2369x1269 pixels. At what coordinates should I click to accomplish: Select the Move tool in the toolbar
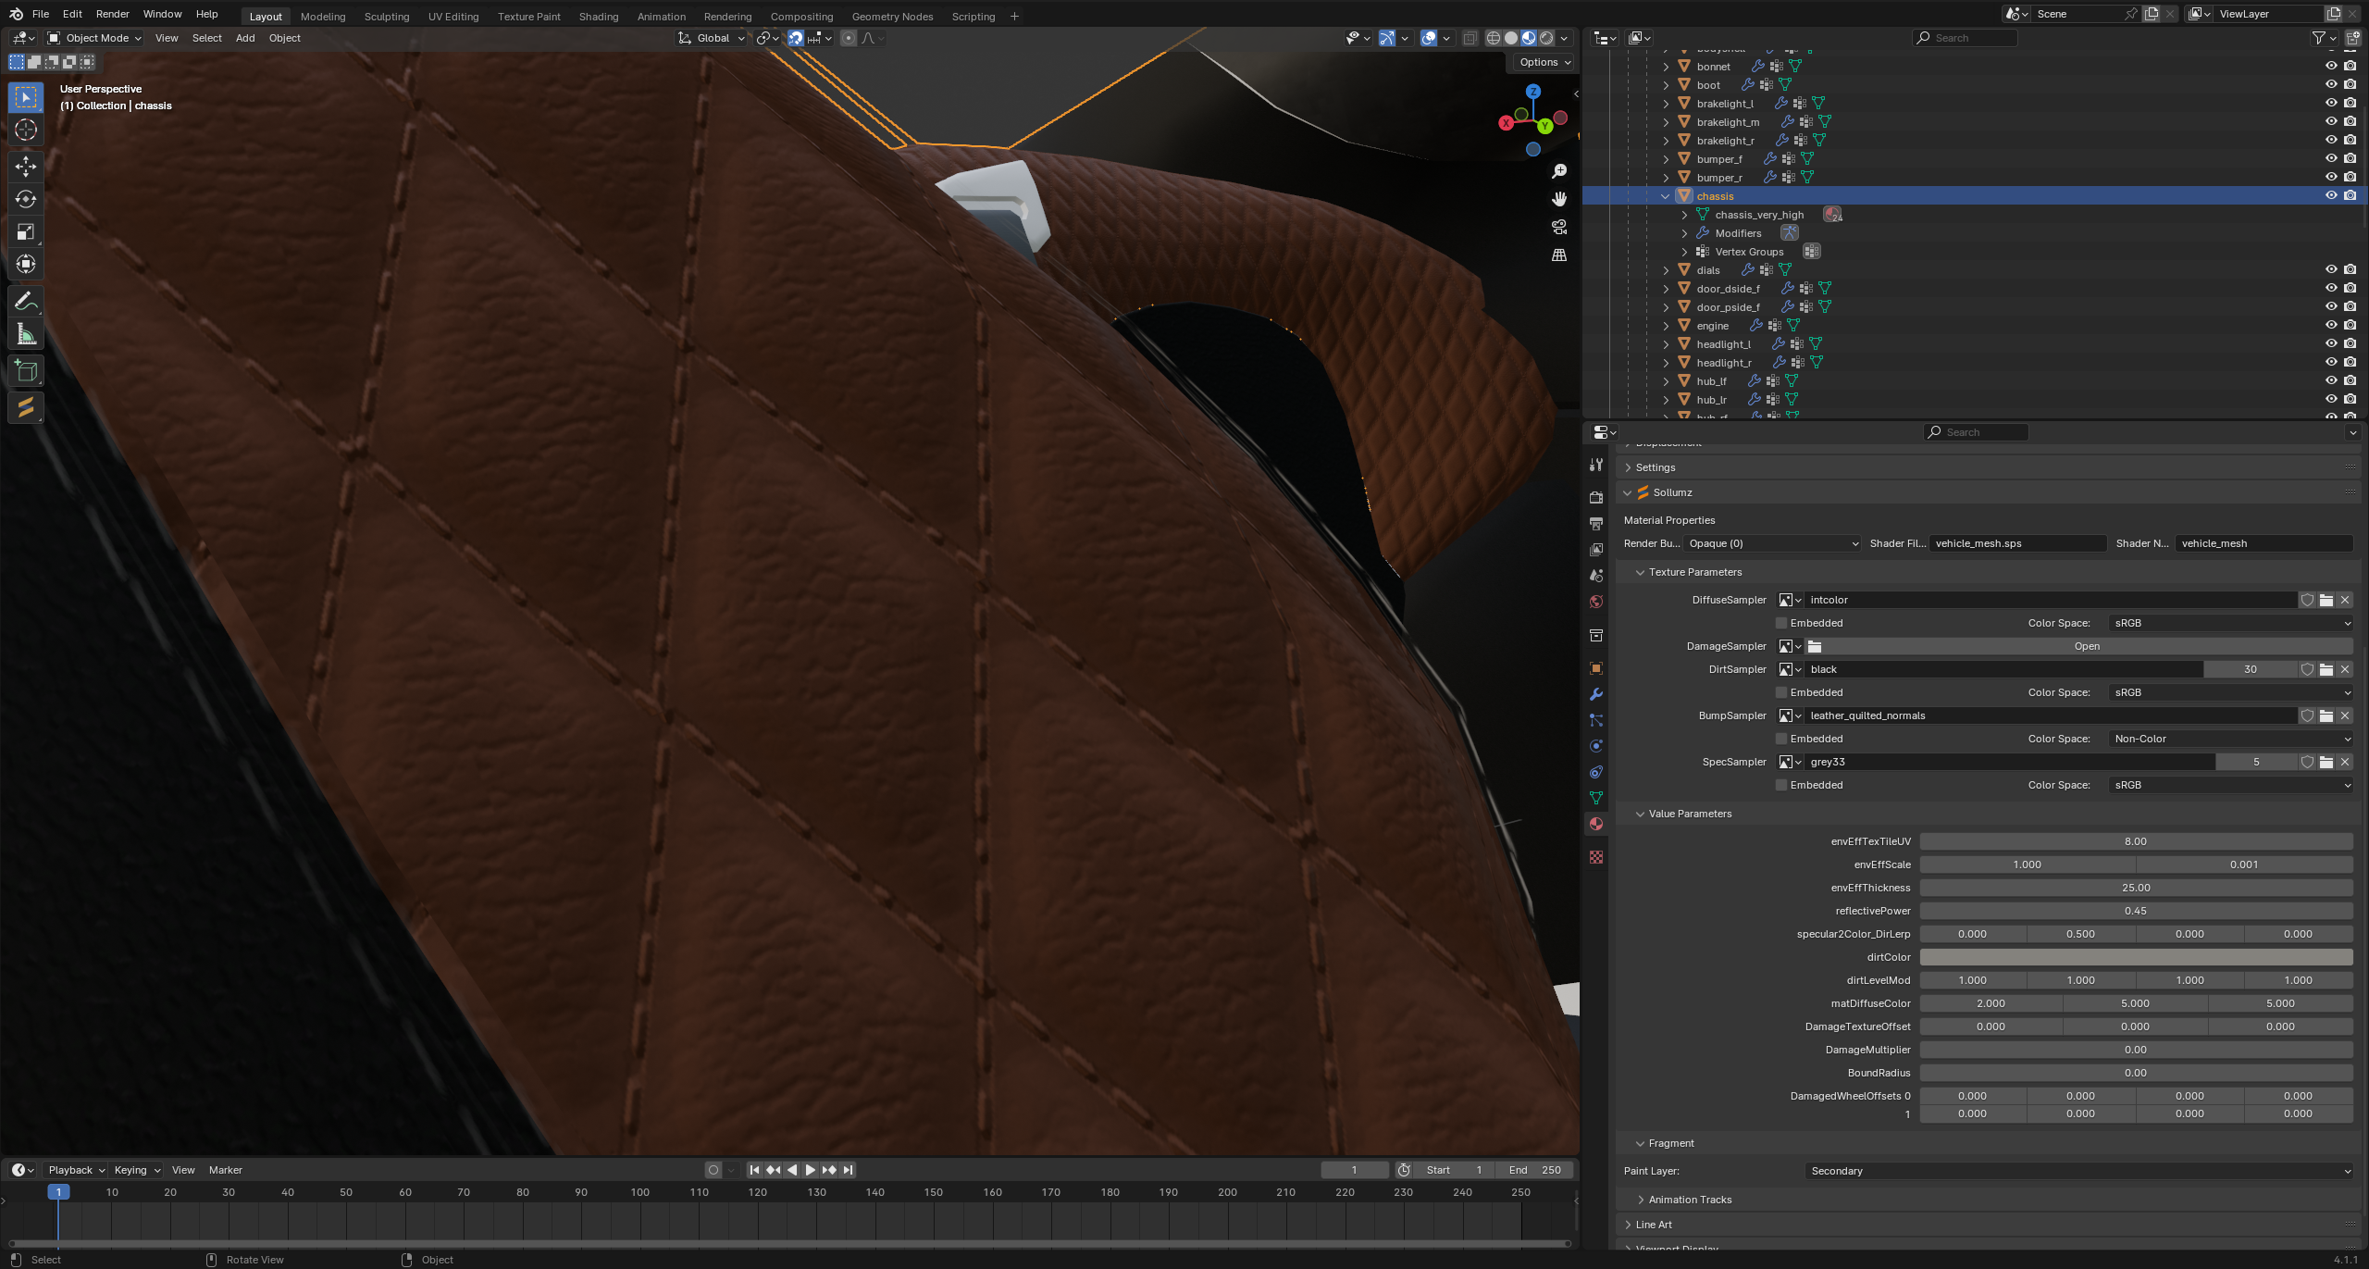point(26,166)
